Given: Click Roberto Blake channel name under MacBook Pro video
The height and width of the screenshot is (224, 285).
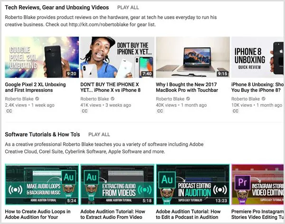Looking at the screenshot, I should pos(170,99).
